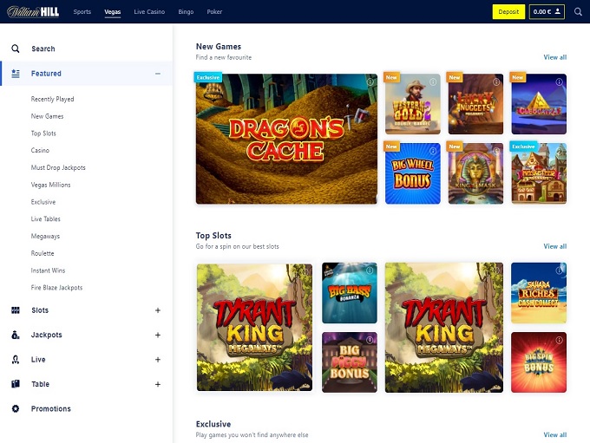Screen dimensions: 590x443
Task: Click the Promotions gear icon in sidebar
Action: [16, 408]
